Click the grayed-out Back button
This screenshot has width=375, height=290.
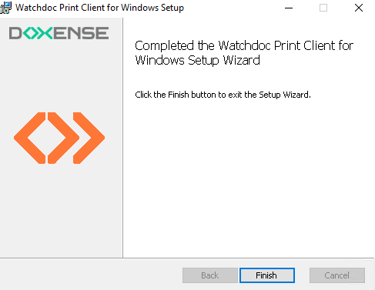tap(210, 275)
